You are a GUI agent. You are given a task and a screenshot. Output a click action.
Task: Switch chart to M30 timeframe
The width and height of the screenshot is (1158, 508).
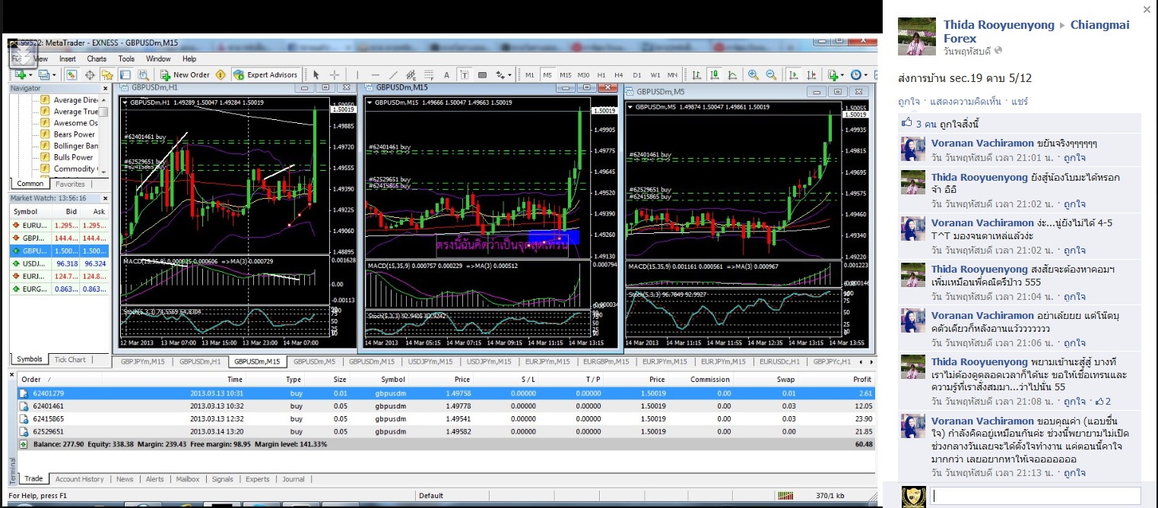[584, 74]
